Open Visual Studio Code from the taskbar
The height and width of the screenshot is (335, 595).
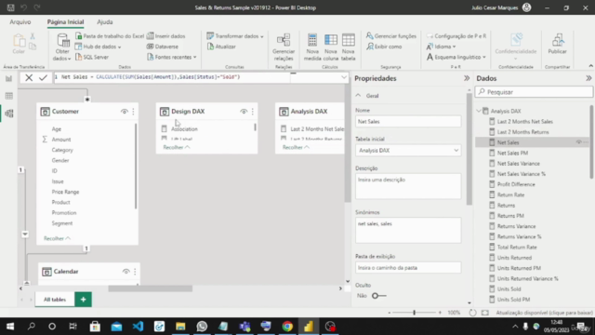point(139,327)
